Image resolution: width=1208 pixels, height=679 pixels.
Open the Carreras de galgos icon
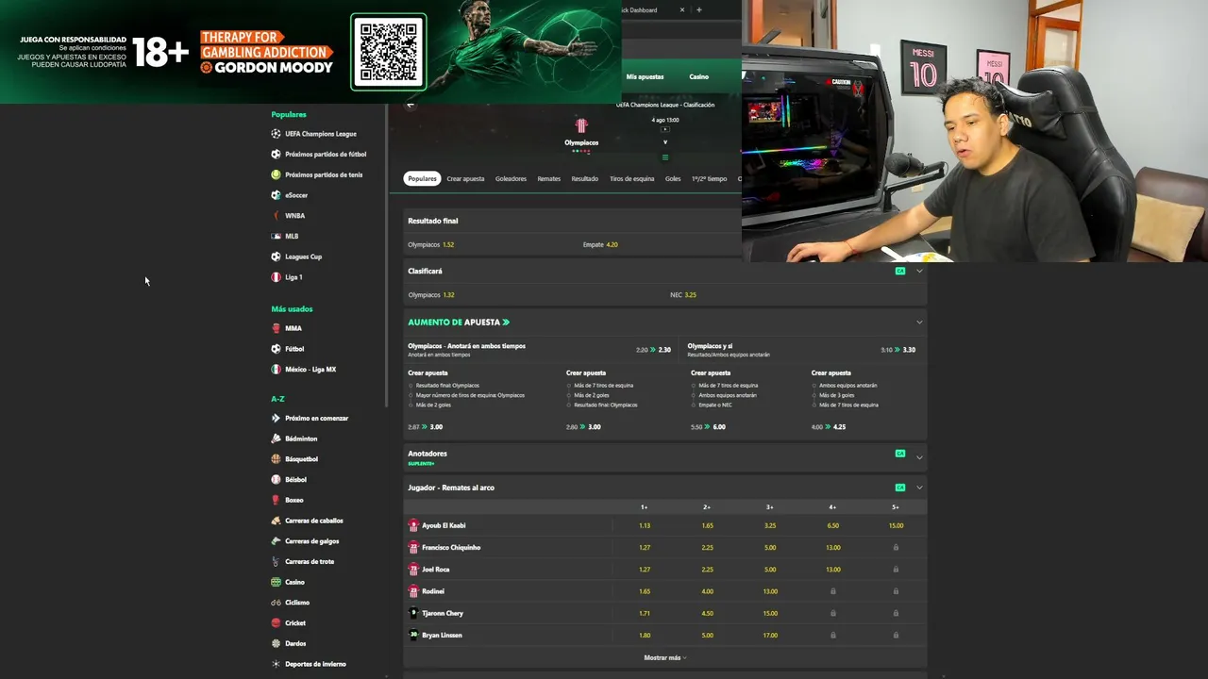coord(276,541)
